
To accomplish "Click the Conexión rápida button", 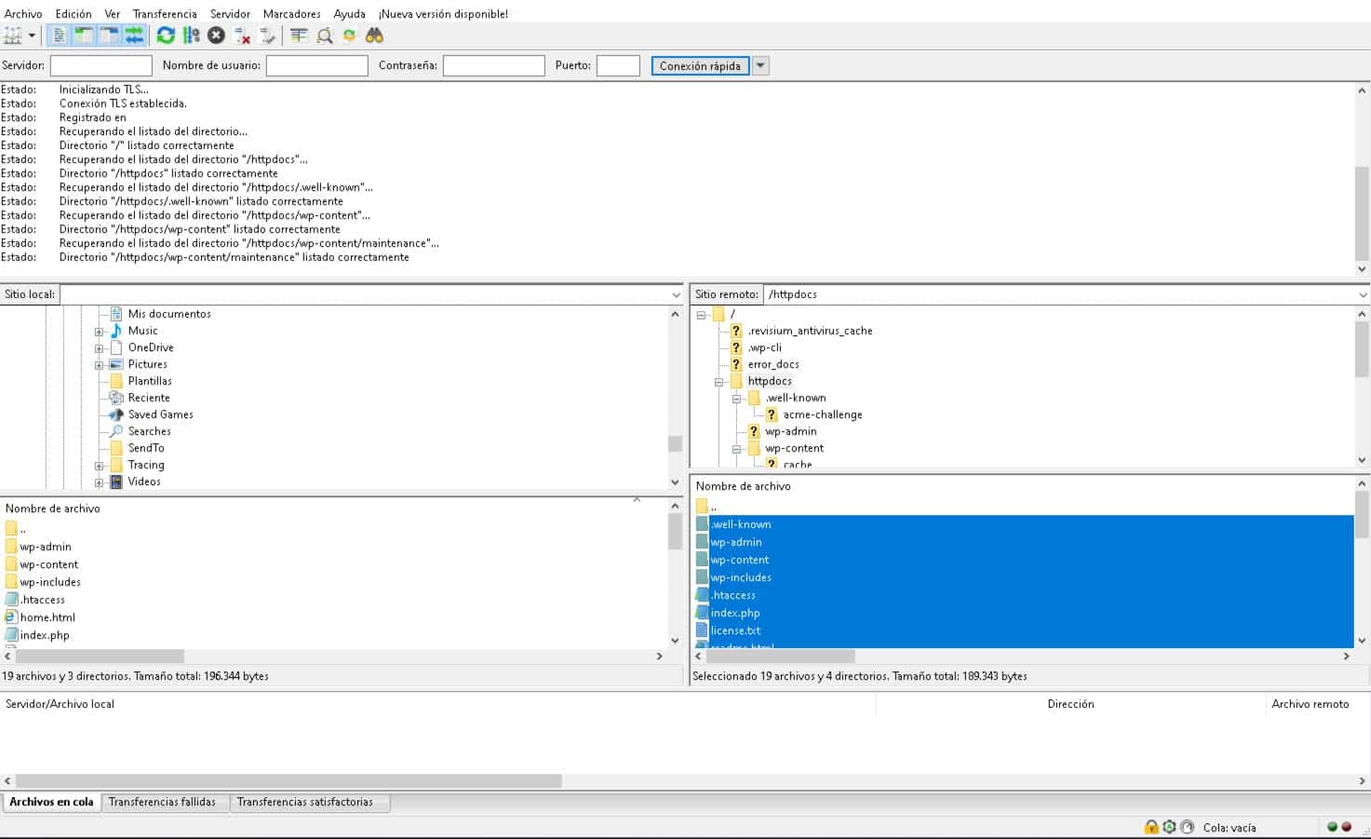I will coord(700,66).
